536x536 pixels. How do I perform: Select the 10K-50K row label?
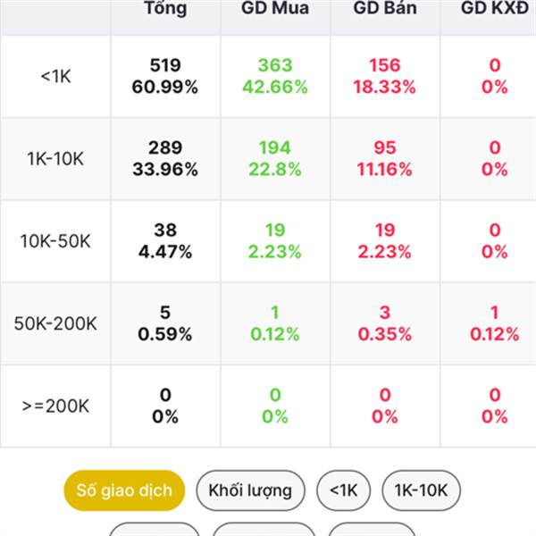(x=55, y=241)
